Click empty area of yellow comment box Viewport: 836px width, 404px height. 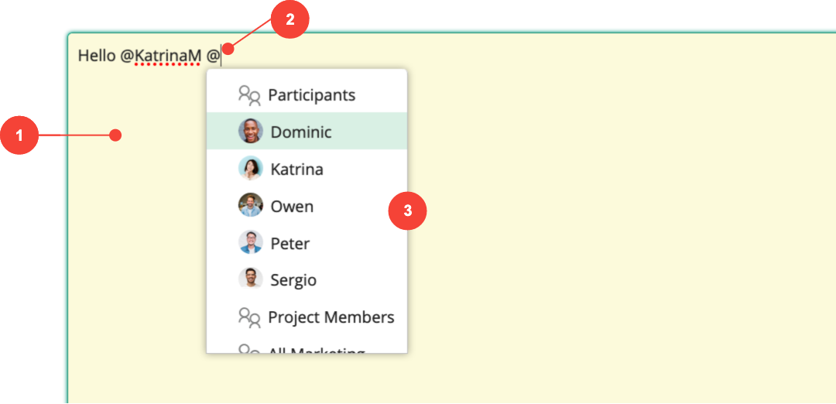(587, 213)
